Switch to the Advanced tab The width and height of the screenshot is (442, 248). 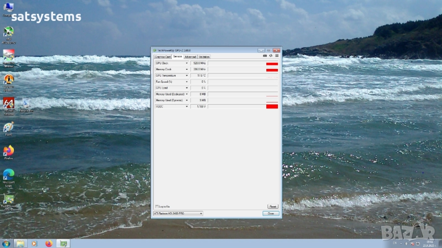(x=190, y=56)
